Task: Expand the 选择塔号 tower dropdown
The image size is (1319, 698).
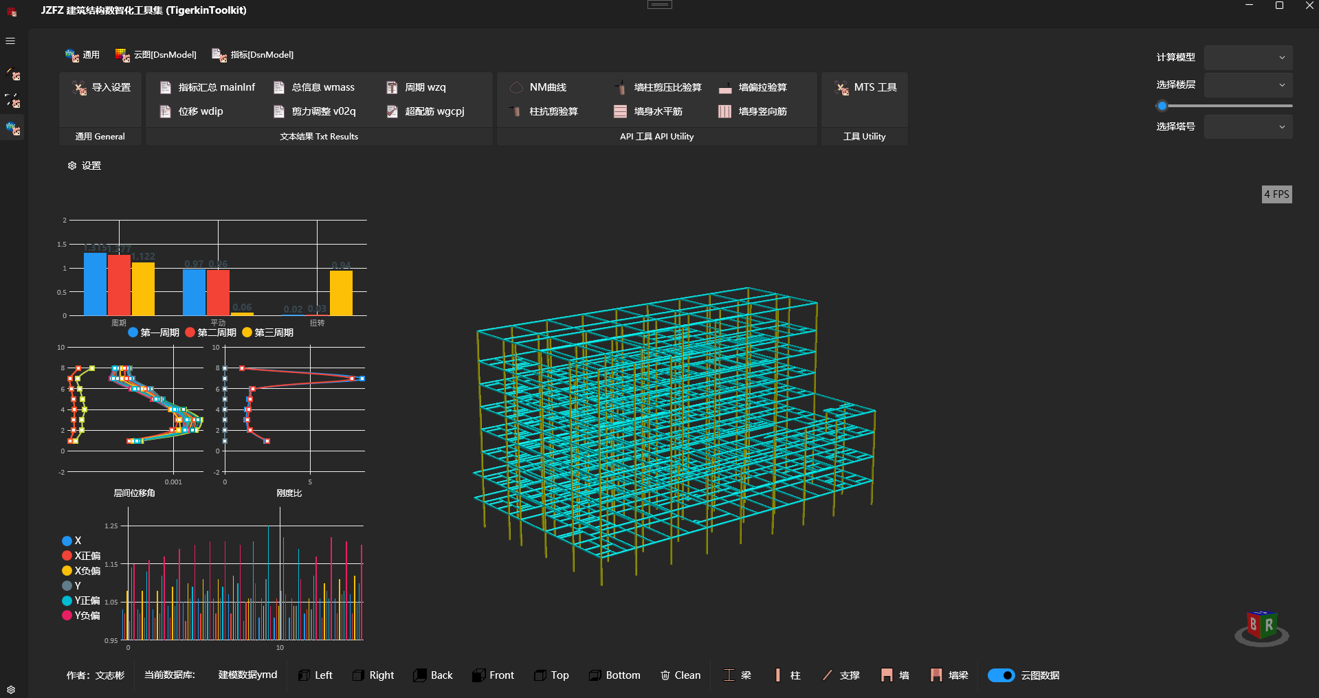Action: (1248, 127)
